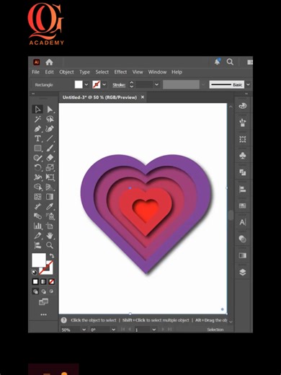Viewport: 281px width, 375px height.
Task: Select the Curvature tool
Action: click(50, 129)
